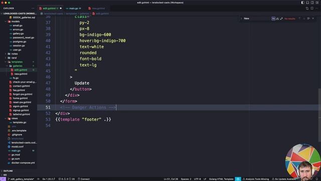Click the edit_gallery_template git branch status

pyautogui.click(x=21, y=179)
